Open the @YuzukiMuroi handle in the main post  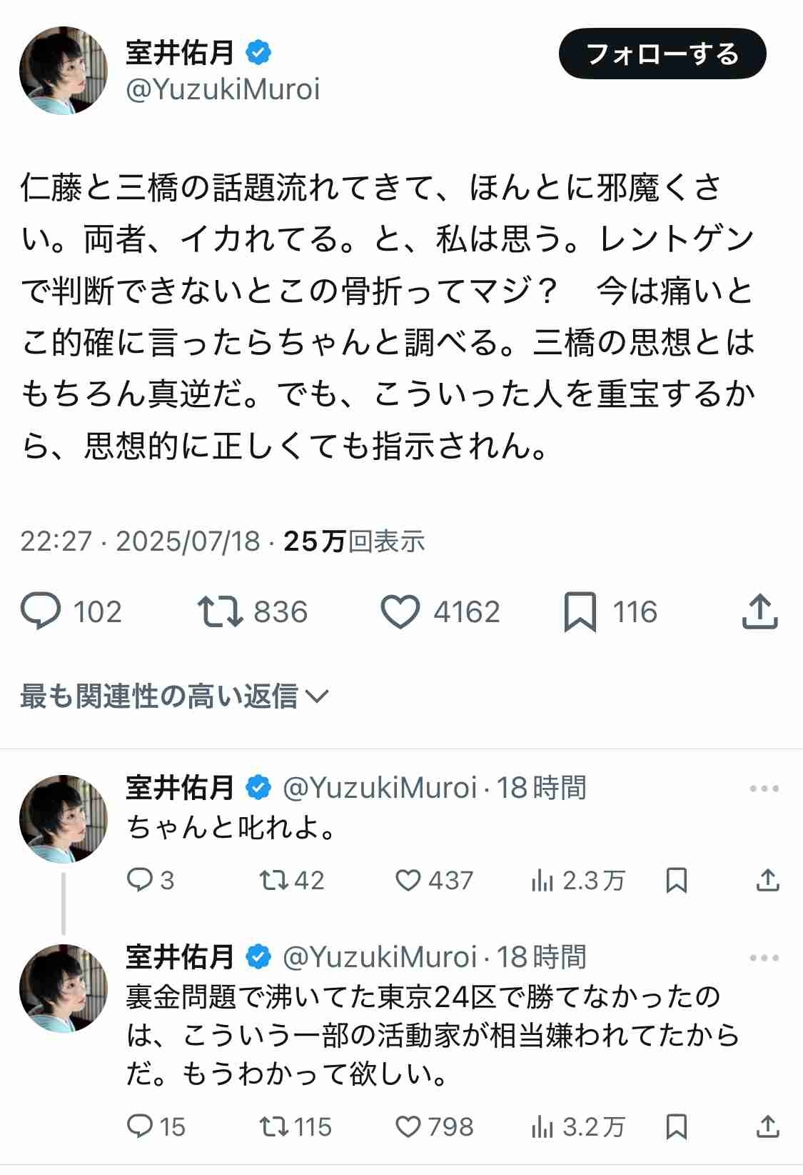(x=223, y=89)
